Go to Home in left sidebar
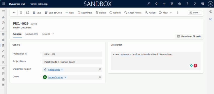This screenshot has width=214, height=94. 4,17
